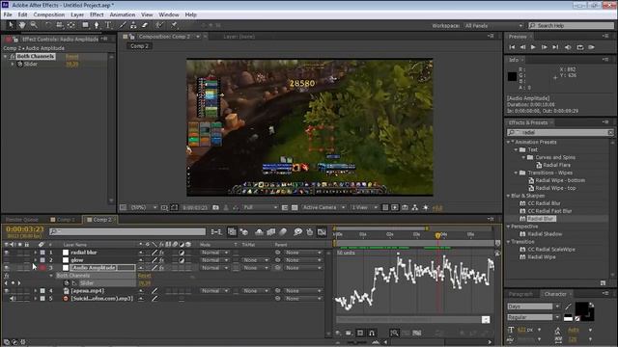Click the Brainstorm button in timeline
The height and width of the screenshot is (347, 618).
[298, 232]
